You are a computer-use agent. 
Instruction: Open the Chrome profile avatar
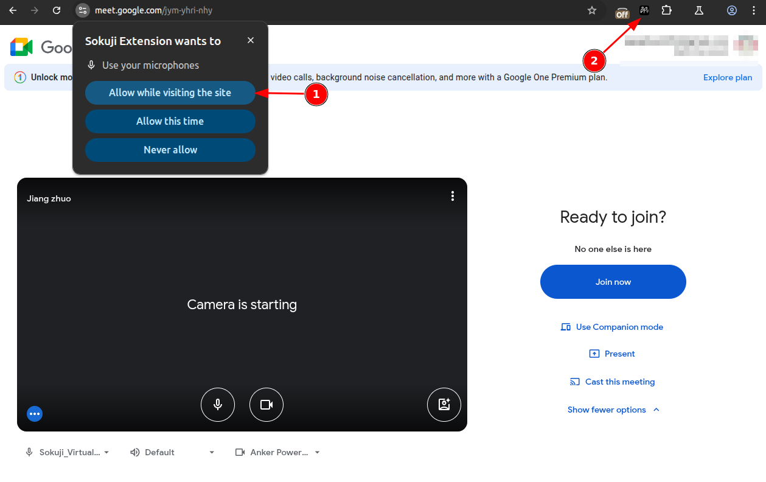pyautogui.click(x=732, y=10)
